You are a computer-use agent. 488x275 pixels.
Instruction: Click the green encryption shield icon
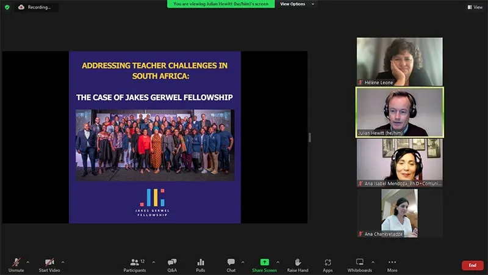[x=7, y=7]
